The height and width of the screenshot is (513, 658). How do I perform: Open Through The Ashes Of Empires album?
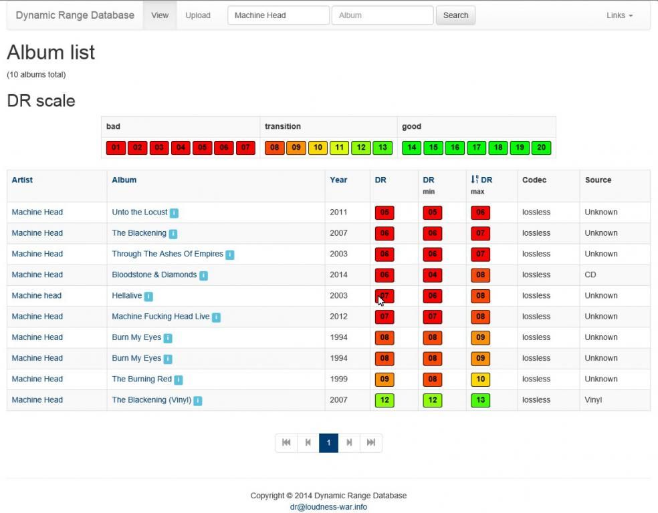point(167,254)
